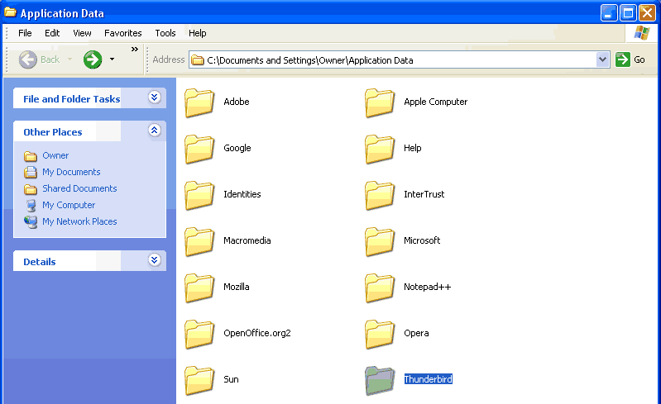Select the Help folder icon

(380, 149)
